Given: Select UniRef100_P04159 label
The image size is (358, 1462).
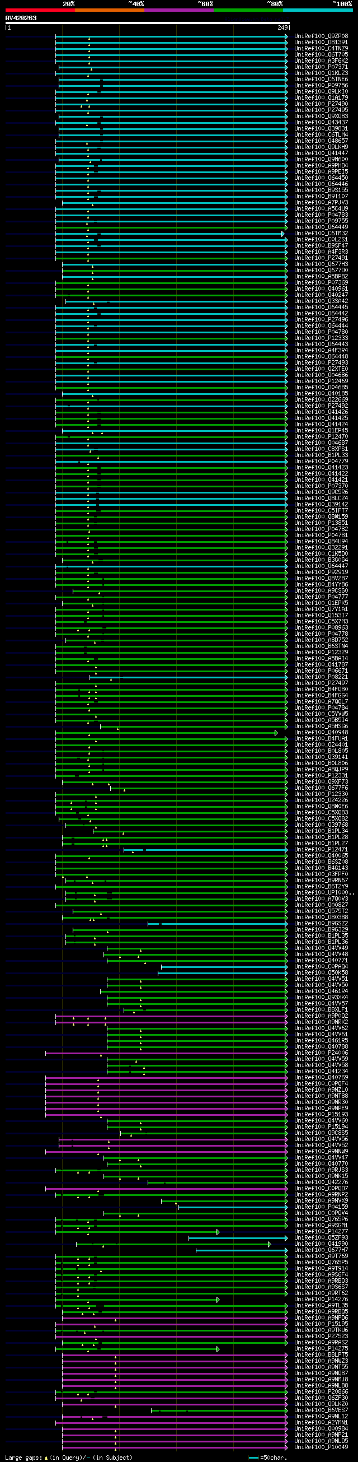Looking at the screenshot, I should [321, 1207].
